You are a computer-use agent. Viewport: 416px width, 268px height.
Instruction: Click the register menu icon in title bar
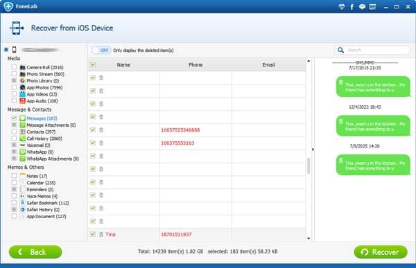pos(372,7)
